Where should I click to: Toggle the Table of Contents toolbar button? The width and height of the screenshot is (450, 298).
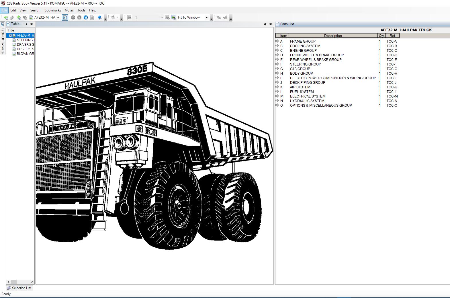65,17
